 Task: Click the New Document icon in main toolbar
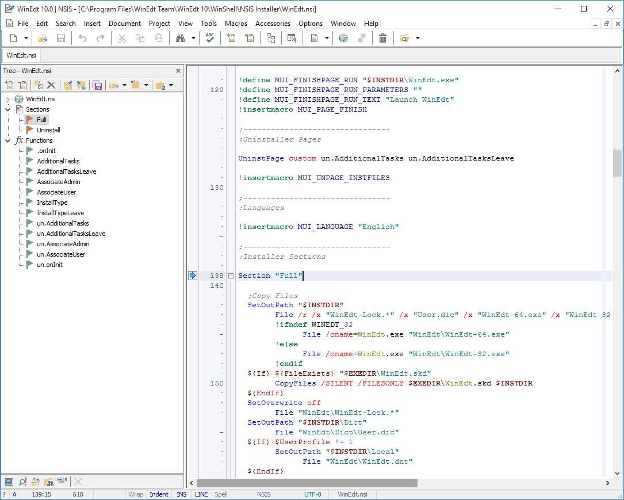click(x=14, y=38)
